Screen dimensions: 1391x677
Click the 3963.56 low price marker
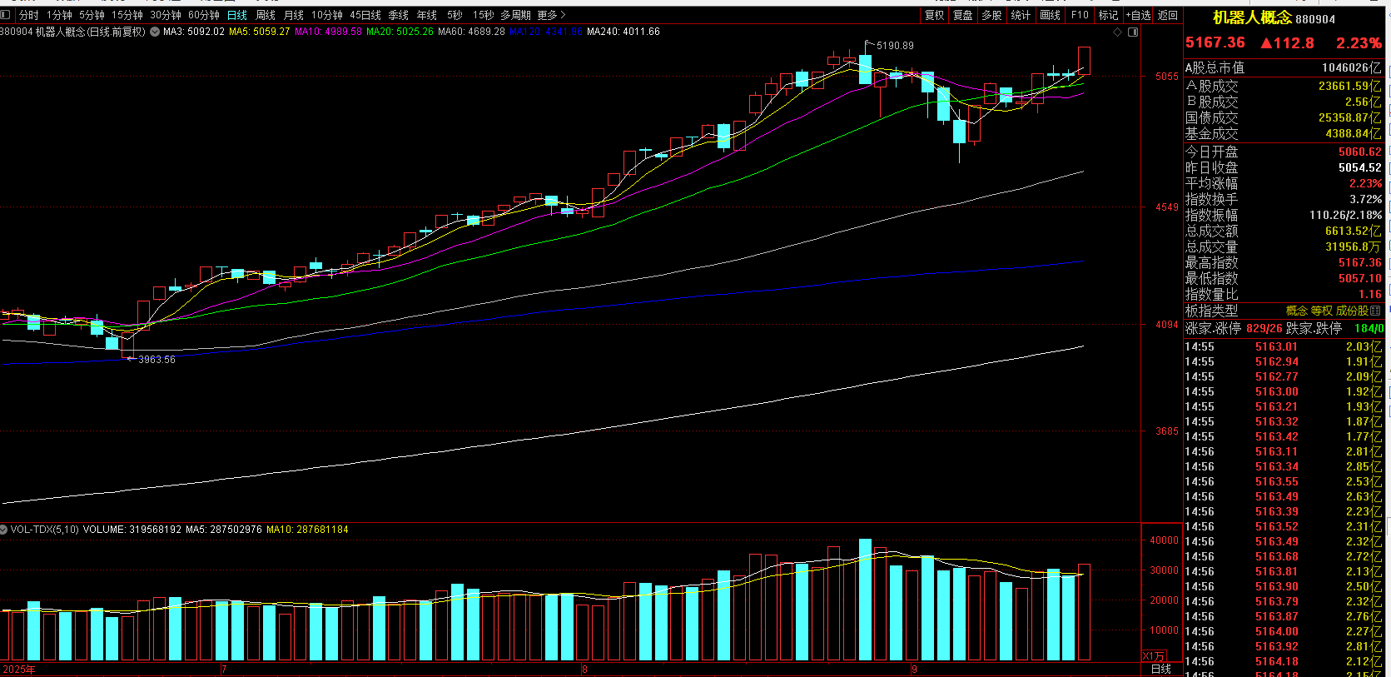(156, 360)
